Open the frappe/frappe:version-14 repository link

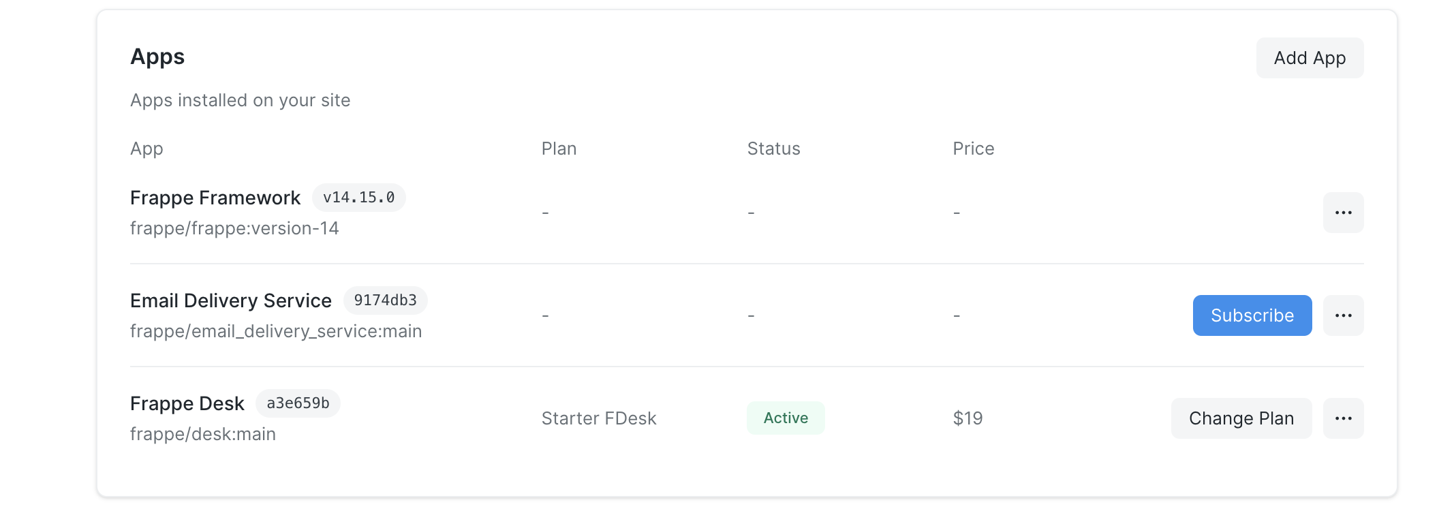[x=234, y=228]
